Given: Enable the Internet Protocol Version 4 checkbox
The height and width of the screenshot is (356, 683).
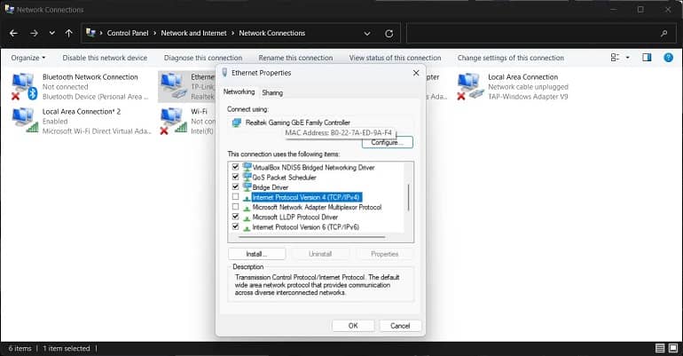Looking at the screenshot, I should point(236,197).
